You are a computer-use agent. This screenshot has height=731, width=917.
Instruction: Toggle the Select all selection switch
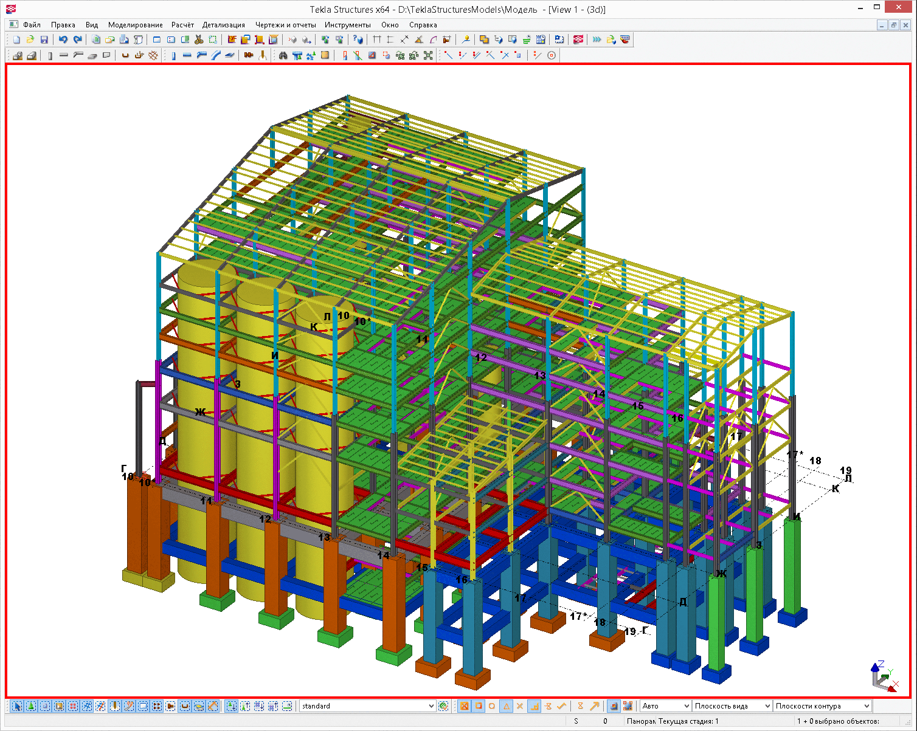(17, 706)
